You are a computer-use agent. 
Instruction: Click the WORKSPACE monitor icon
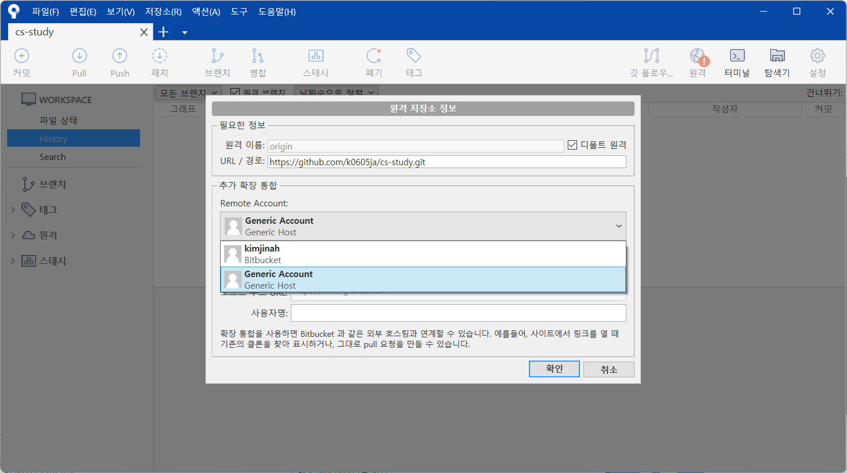pyautogui.click(x=28, y=99)
